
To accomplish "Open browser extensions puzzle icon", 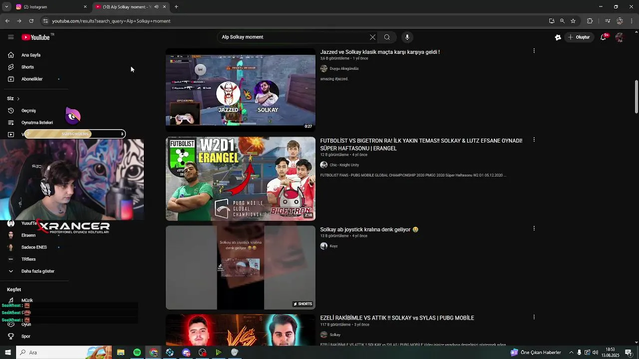I will pyautogui.click(x=590, y=21).
